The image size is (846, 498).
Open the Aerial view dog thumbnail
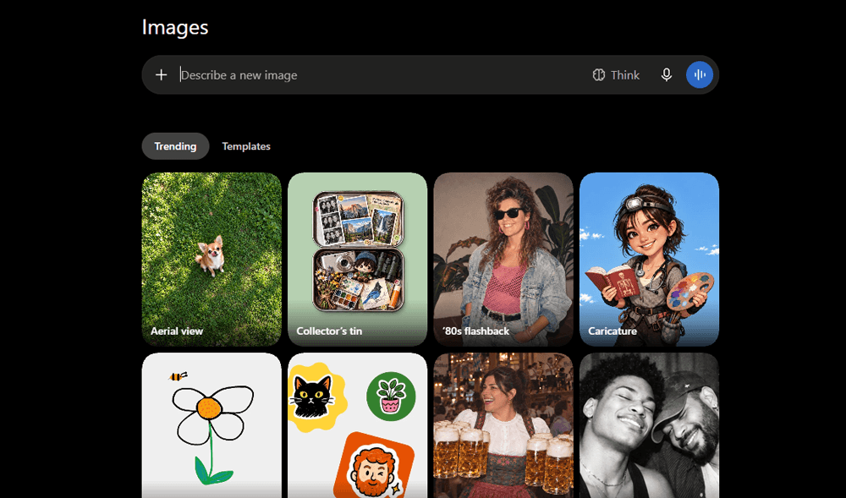(x=211, y=260)
